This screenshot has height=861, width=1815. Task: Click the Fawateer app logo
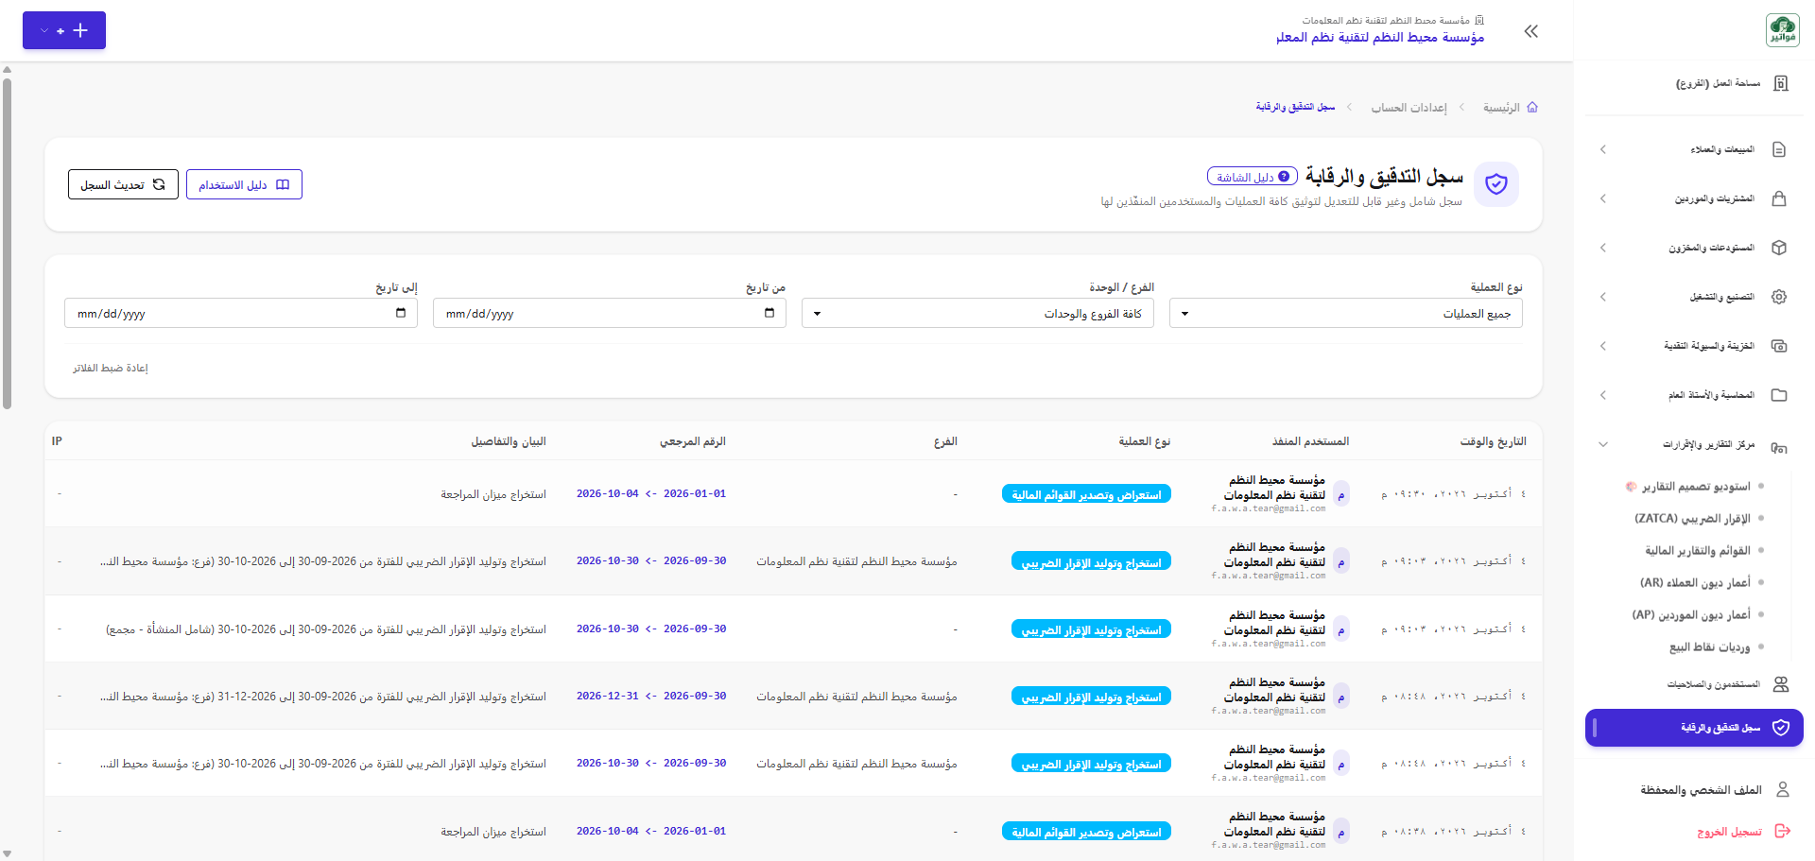(x=1783, y=30)
